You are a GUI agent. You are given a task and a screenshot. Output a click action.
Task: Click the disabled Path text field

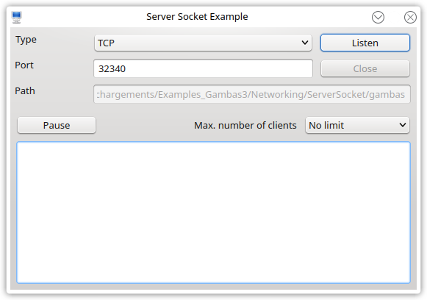[x=251, y=94]
